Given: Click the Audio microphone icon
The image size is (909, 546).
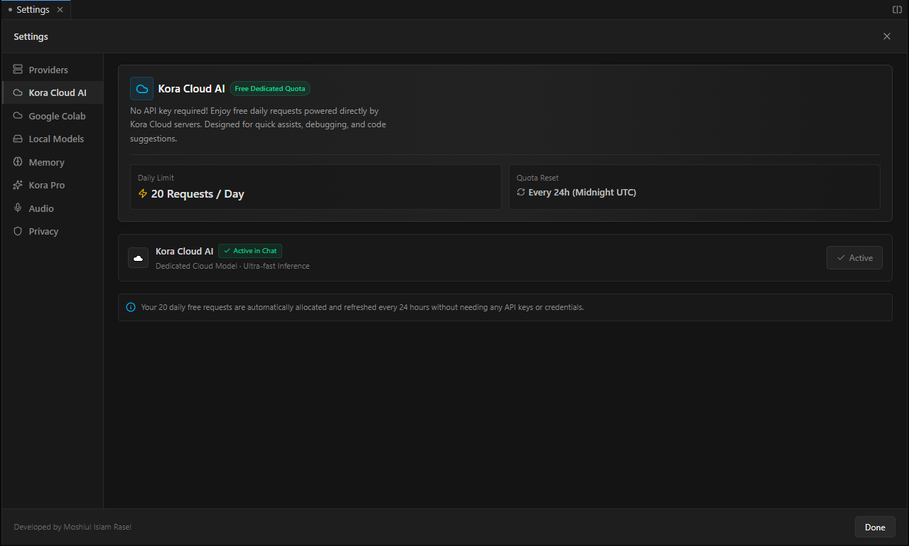Looking at the screenshot, I should pos(18,208).
